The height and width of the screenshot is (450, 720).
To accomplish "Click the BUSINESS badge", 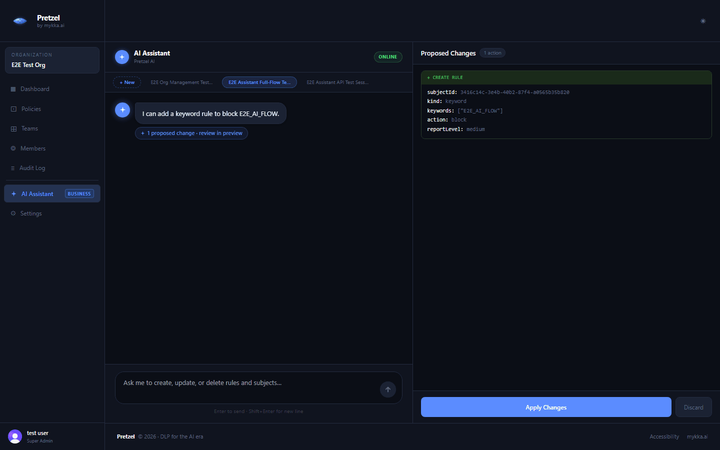I will click(79, 194).
